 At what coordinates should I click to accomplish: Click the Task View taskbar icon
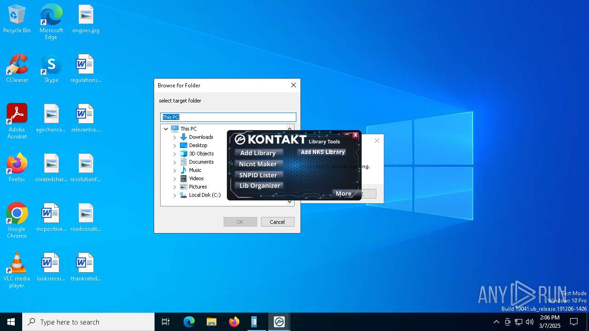166,322
